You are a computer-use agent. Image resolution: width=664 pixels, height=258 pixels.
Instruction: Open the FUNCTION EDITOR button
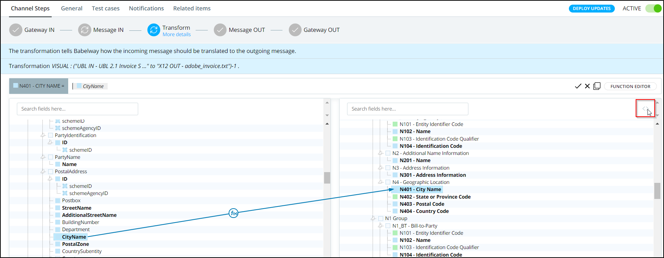click(x=630, y=86)
